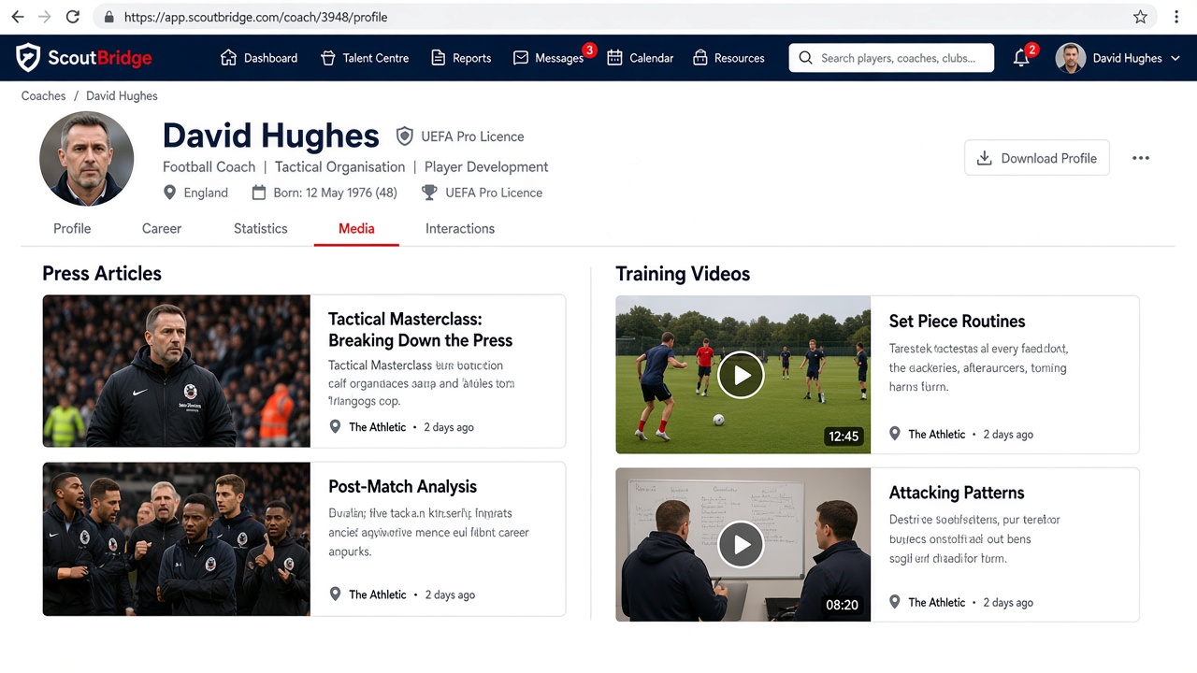Go to Coaches breadcrumb link
The image size is (1197, 673).
coord(44,96)
